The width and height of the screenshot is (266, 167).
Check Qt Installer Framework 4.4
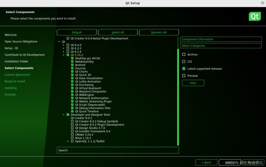72,131
